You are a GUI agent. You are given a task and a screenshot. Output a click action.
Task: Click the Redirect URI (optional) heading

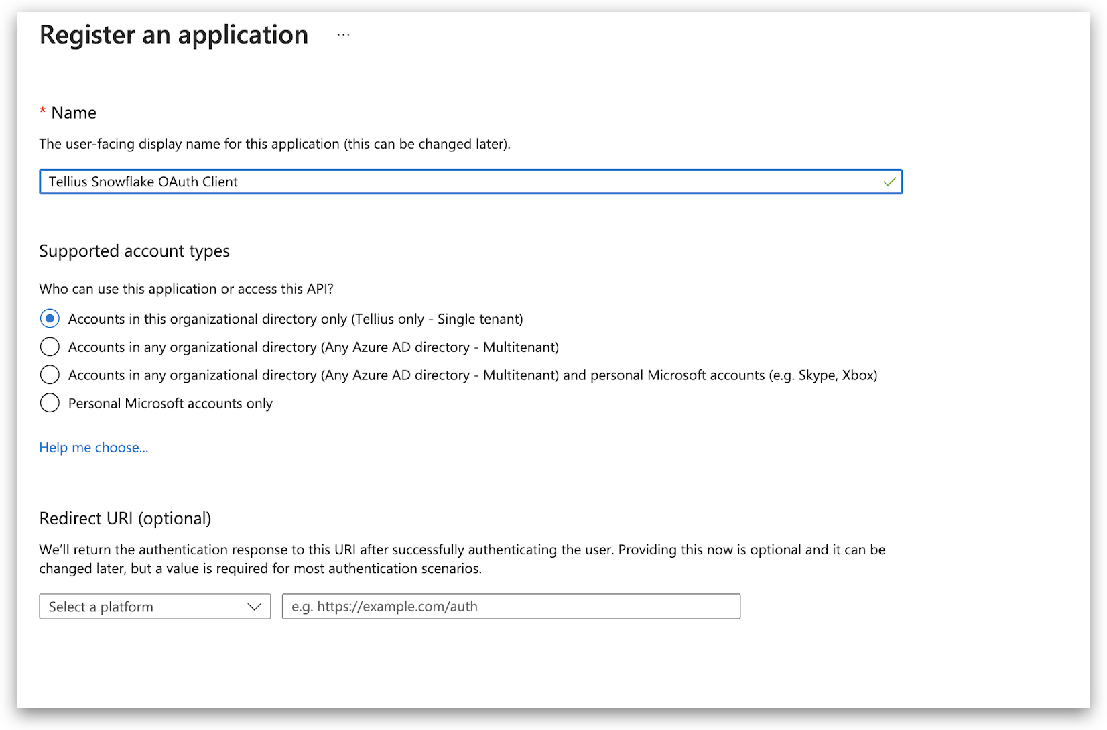tap(125, 519)
